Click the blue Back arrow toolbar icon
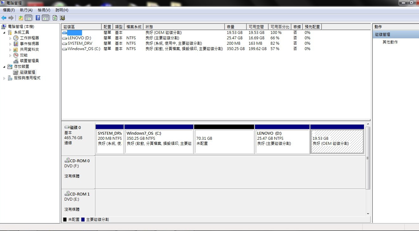 [4, 18]
